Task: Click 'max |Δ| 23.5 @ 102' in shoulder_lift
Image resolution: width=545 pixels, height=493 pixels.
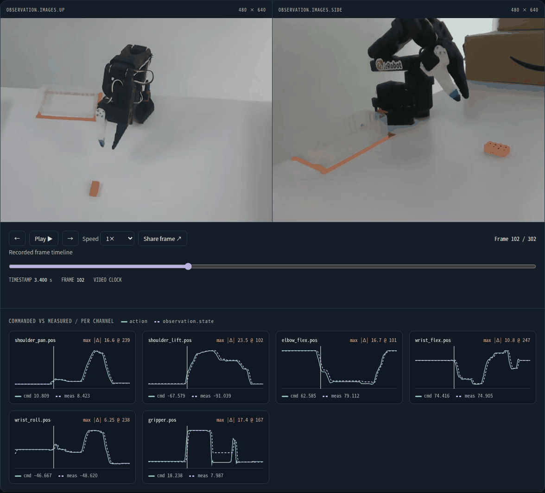Action: pos(240,340)
